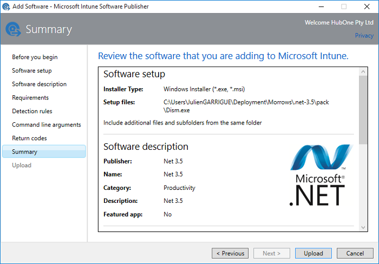Click the greyed Upload step in sidebar
Image resolution: width=379 pixels, height=264 pixels.
tap(22, 165)
